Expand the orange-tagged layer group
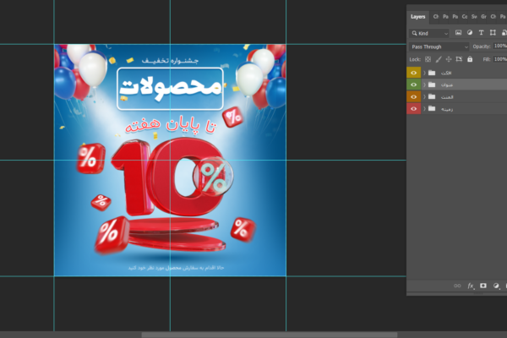The width and height of the screenshot is (507, 338). tap(424, 96)
